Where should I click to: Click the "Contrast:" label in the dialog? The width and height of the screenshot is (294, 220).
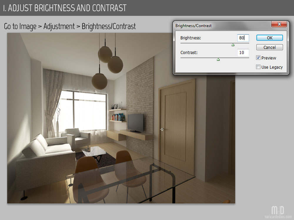pos(189,53)
